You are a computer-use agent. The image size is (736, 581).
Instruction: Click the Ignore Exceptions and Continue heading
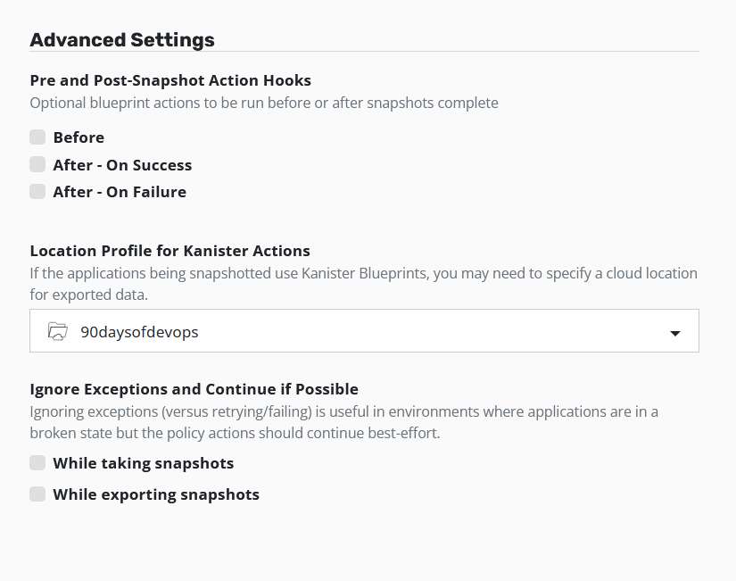tap(194, 389)
